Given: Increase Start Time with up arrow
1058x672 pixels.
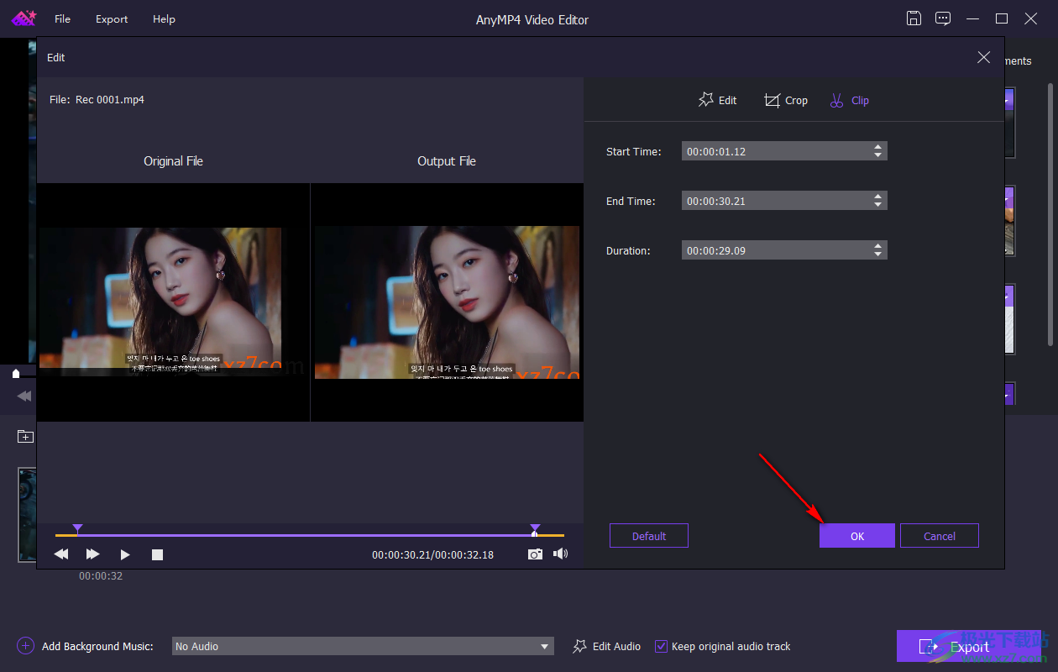Looking at the screenshot, I should pyautogui.click(x=878, y=147).
